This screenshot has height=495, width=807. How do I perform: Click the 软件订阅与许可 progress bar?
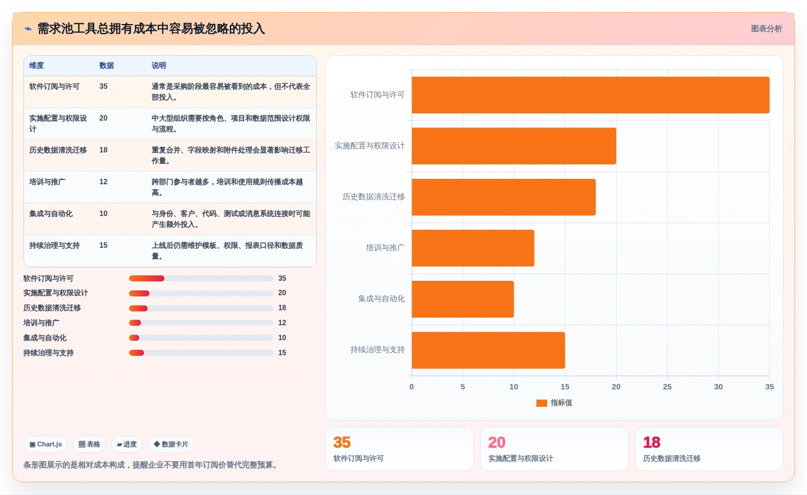tap(201, 278)
